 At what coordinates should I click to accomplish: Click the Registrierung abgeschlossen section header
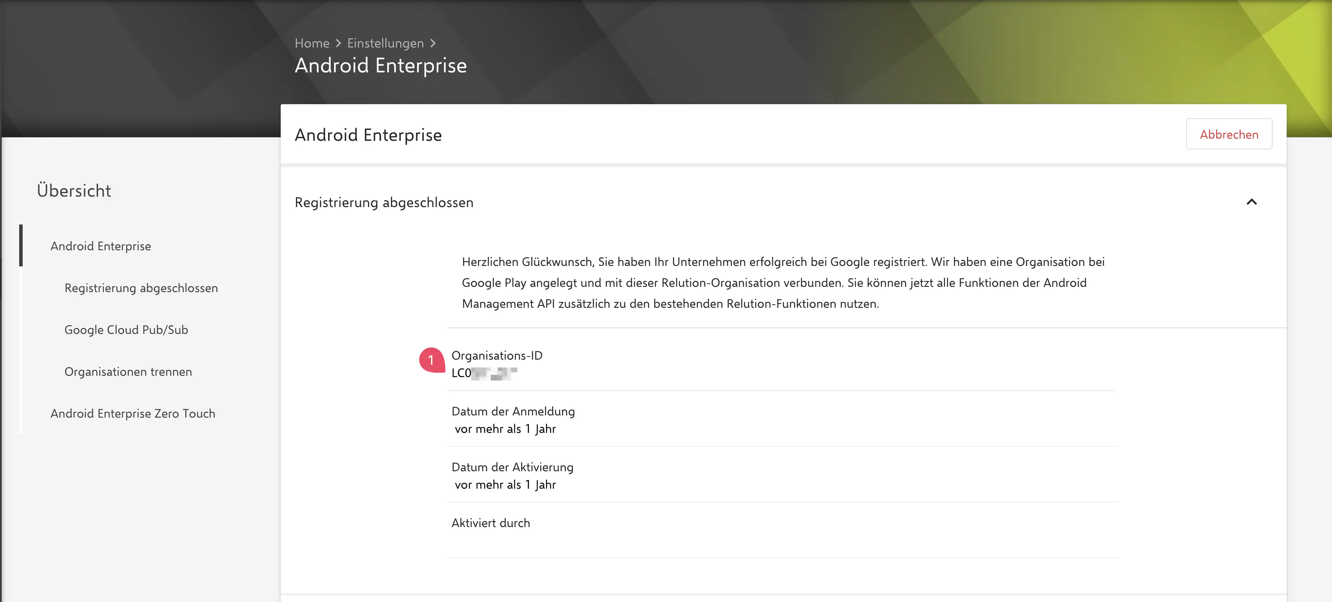point(384,202)
